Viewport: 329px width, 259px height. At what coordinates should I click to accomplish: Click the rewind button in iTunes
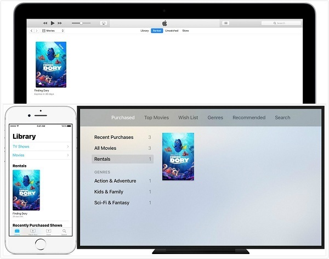45,23
